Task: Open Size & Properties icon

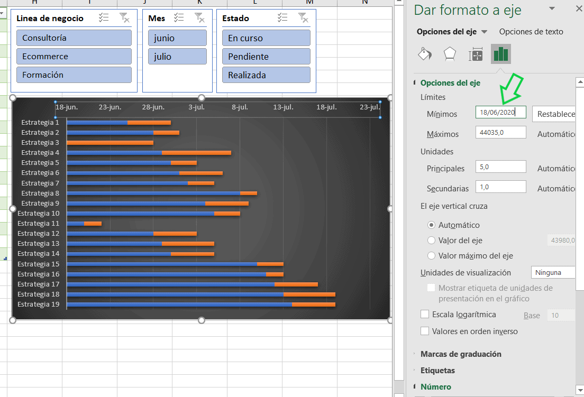Action: tap(476, 54)
